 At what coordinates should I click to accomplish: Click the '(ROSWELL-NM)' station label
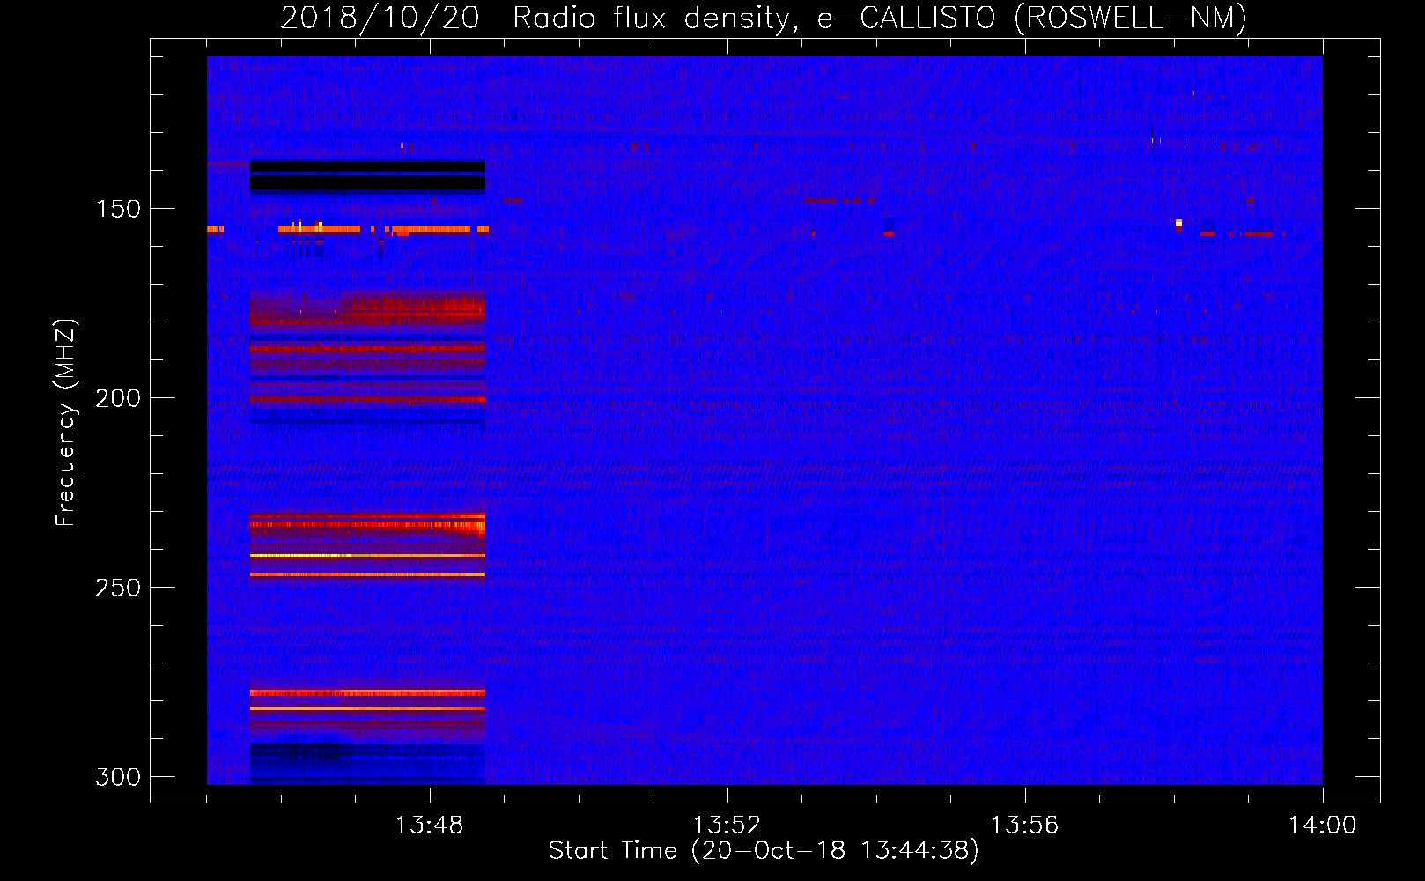click(1131, 19)
